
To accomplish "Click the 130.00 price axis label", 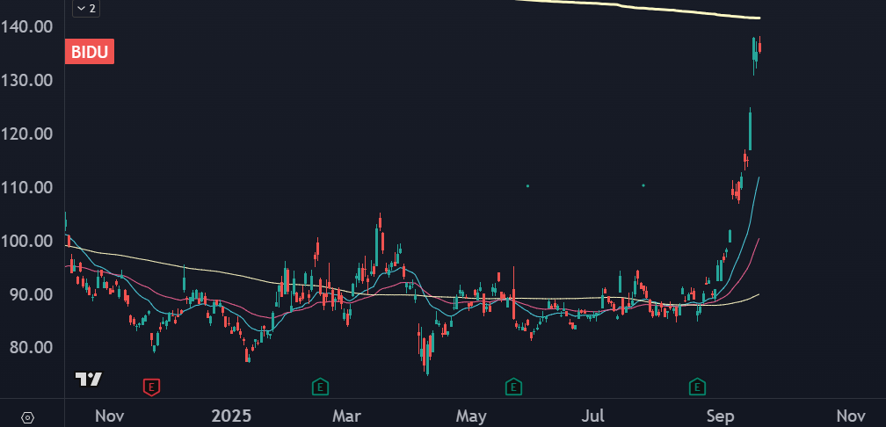I will (x=27, y=80).
